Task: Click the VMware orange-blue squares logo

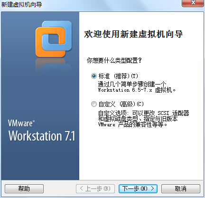Action: tap(54, 39)
